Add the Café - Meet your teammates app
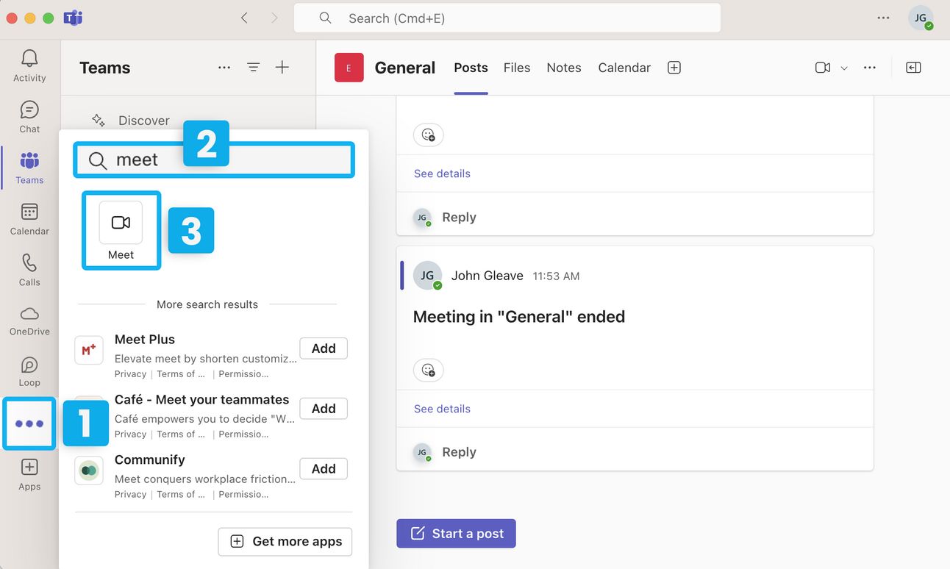Screen dimensions: 950x569 pyautogui.click(x=324, y=409)
